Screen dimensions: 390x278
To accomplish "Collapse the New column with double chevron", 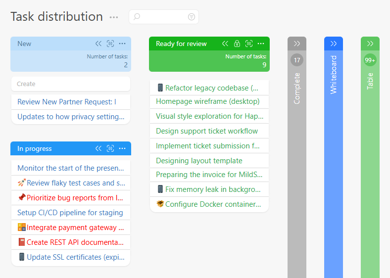I will [x=98, y=44].
